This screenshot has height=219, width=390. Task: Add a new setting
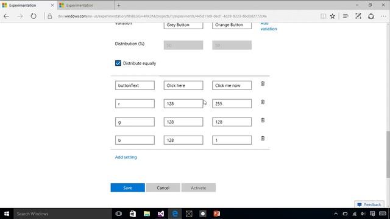[x=126, y=157]
